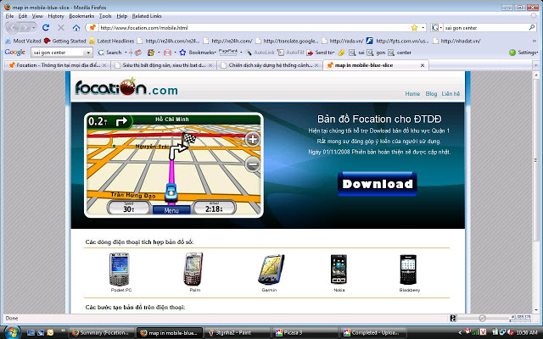Click the Menu button on the map

[x=171, y=210]
